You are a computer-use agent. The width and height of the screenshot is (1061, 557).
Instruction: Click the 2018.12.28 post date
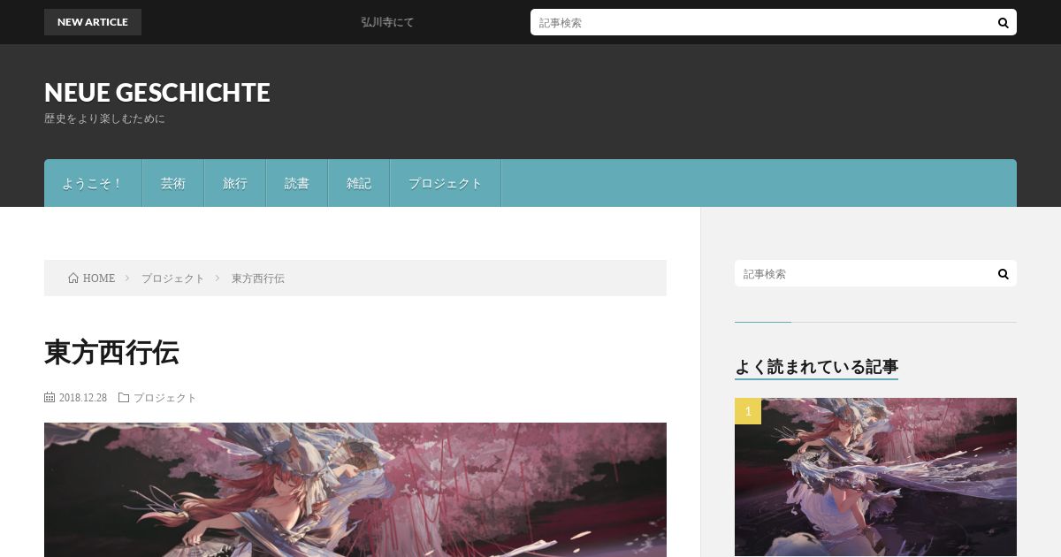[x=83, y=398]
